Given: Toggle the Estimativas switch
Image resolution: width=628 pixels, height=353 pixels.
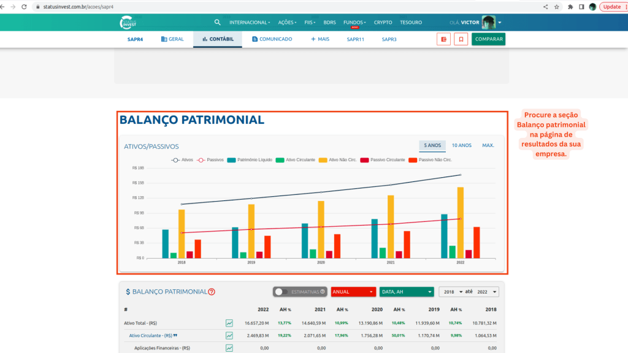Looking at the screenshot, I should [281, 292].
